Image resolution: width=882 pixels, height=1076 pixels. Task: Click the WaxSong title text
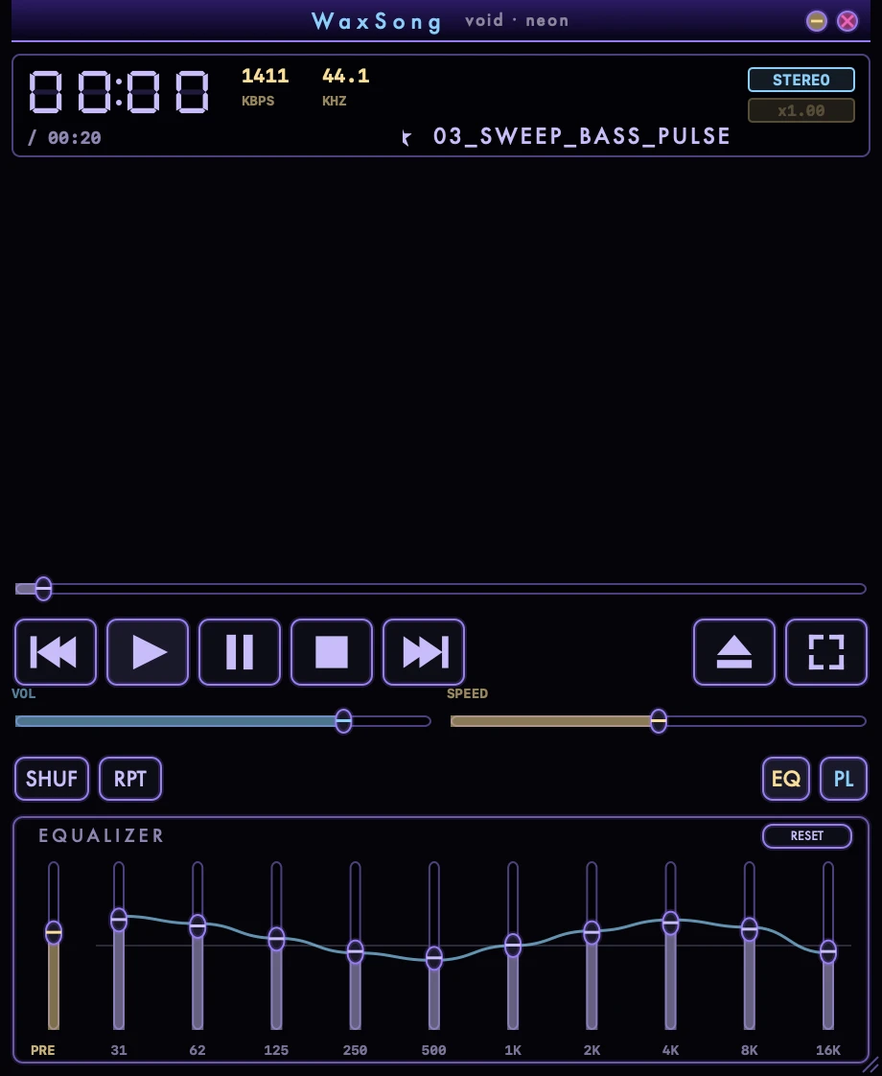coord(377,21)
